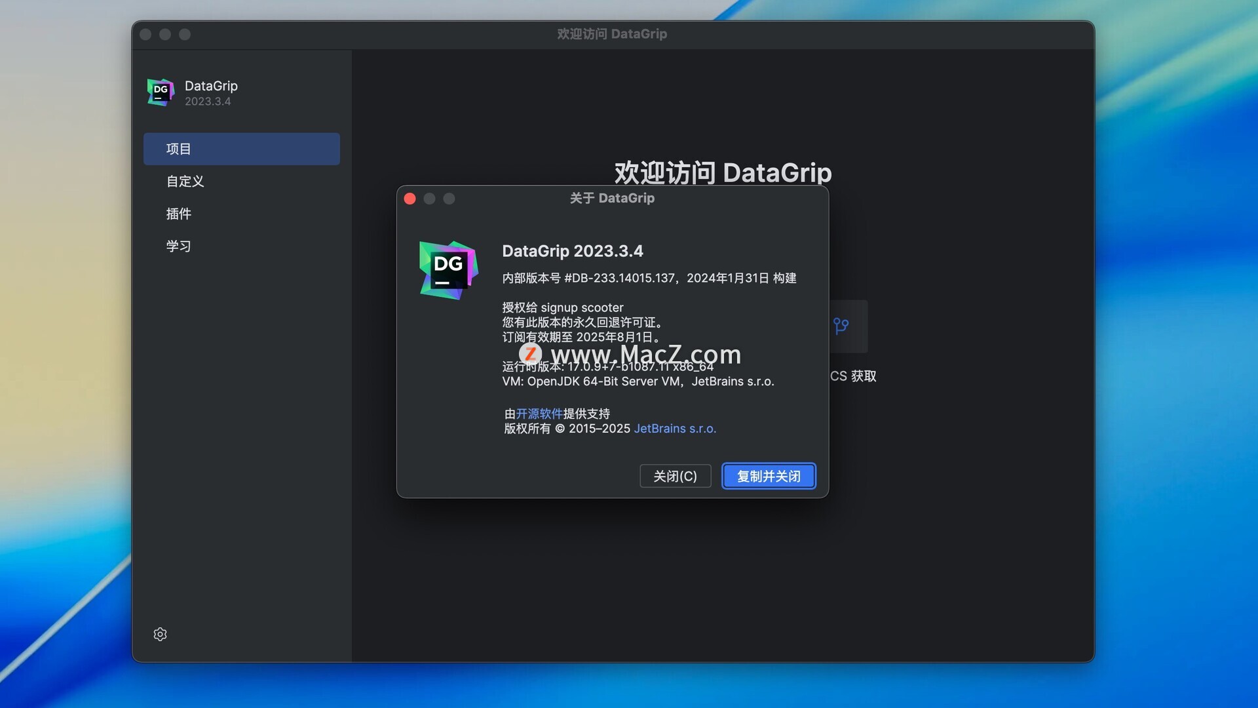
Task: Click the Get from VCS branch icon
Action: [x=841, y=326]
